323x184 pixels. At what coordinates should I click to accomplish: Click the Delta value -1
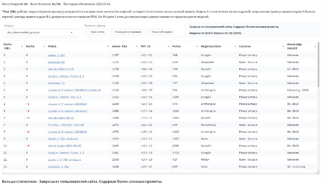(x=27, y=104)
